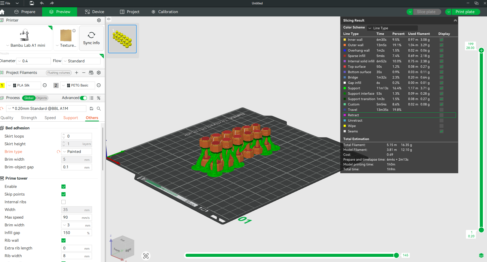
Task: Search process settings with magnifier icon
Action: point(99,109)
